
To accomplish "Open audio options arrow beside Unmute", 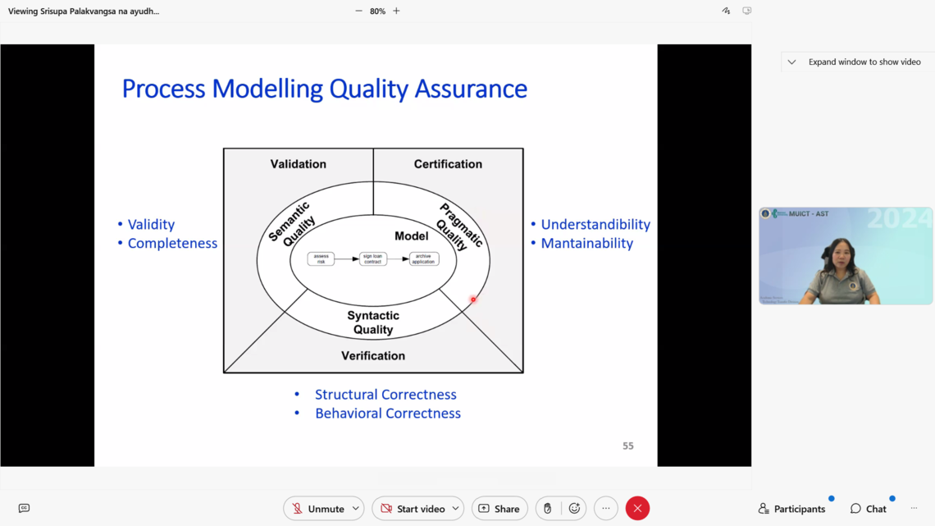I will pos(356,509).
